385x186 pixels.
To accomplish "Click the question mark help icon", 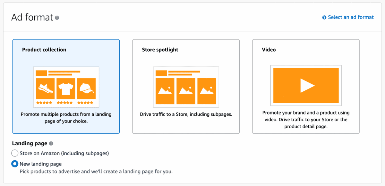I will pyautogui.click(x=324, y=17).
